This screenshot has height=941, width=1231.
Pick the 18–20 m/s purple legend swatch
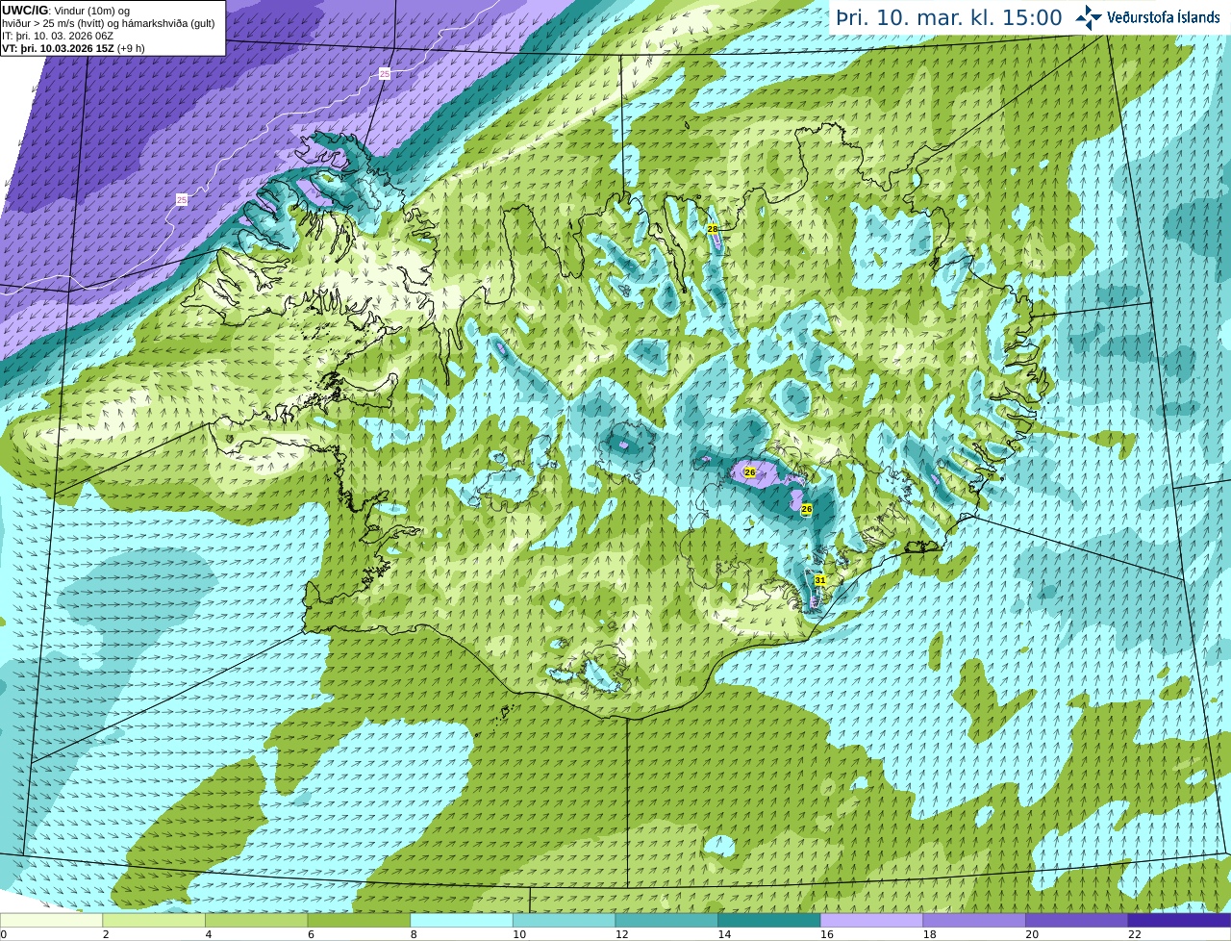pos(974,920)
